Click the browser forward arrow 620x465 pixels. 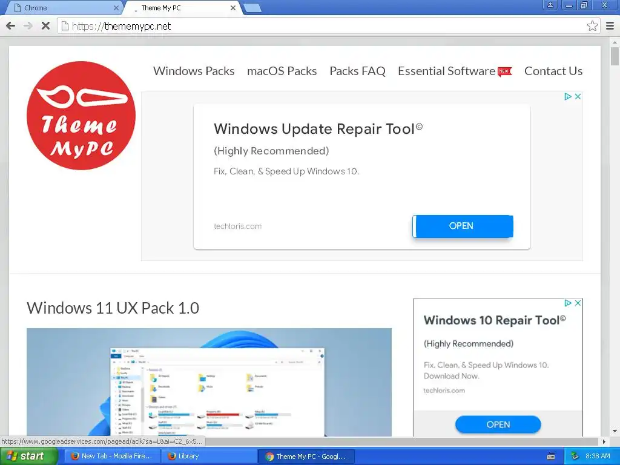coord(28,26)
